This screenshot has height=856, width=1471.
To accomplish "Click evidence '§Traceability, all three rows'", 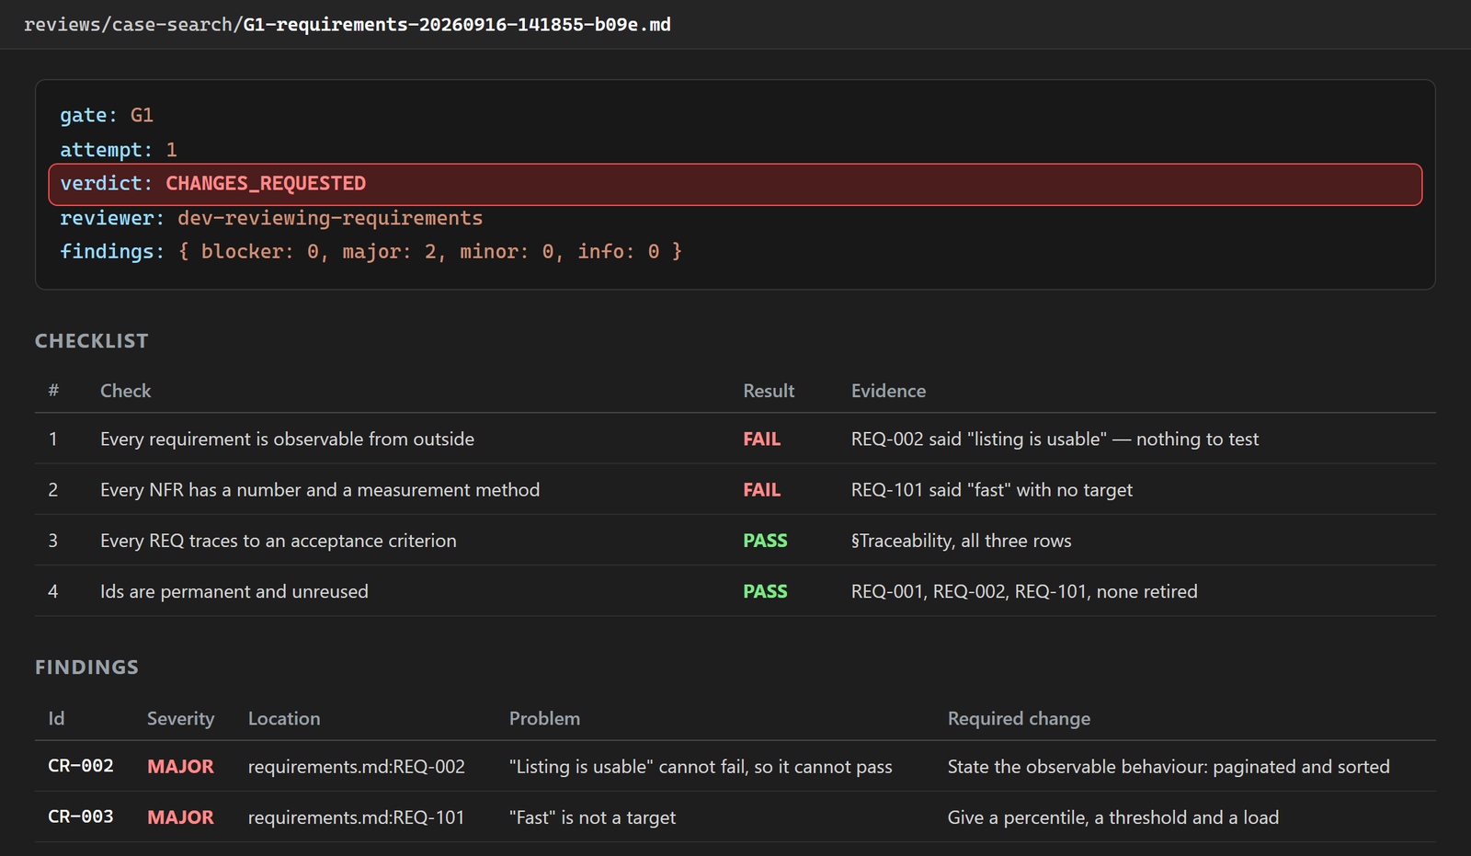I will click(x=962, y=541).
